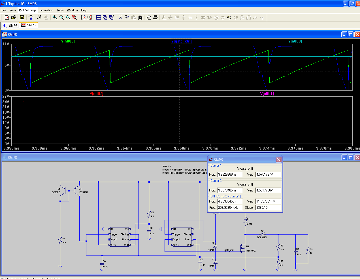Viewport: 360px width, 279px height.
Task: Click the 24V vertical axis label
Action: tap(6, 102)
